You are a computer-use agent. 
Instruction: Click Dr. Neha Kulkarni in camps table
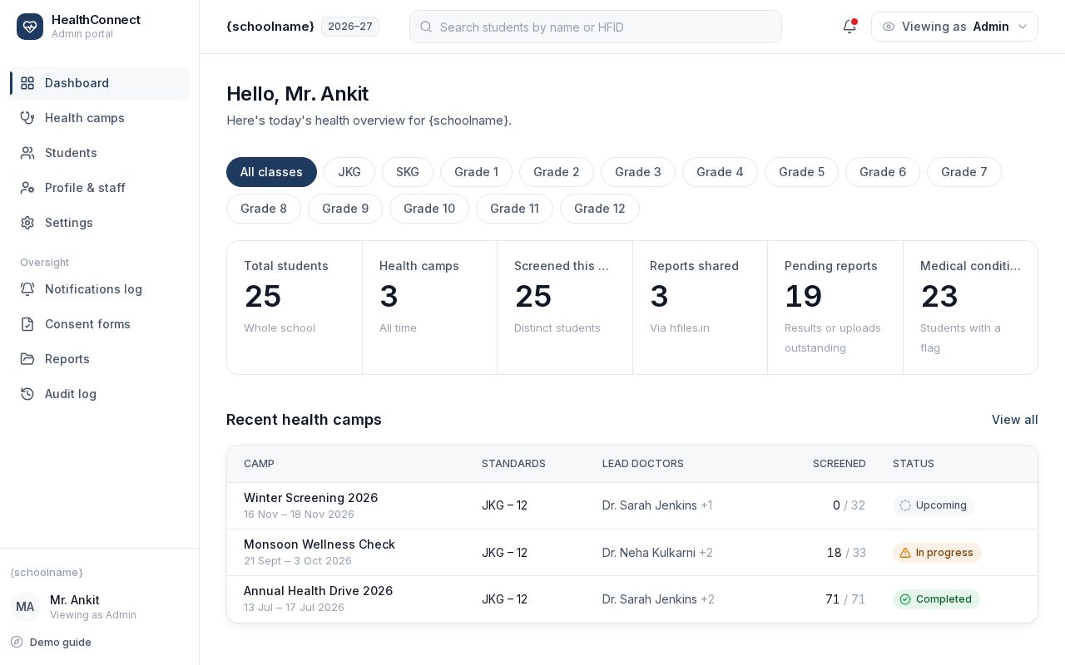[x=649, y=553]
